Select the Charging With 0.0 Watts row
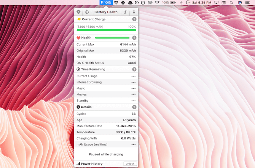Image resolution: width=255 pixels, height=168 pixels. click(x=106, y=138)
